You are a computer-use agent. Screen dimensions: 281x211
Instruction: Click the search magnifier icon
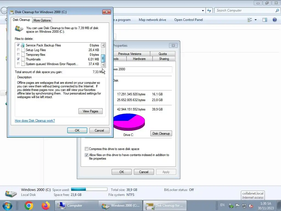click(277, 10)
